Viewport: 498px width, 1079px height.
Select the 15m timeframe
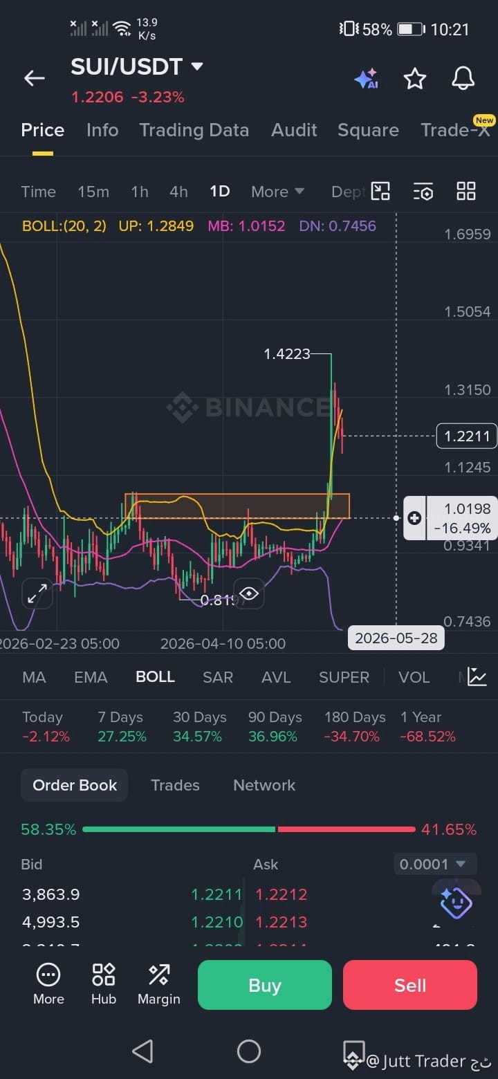click(x=93, y=192)
